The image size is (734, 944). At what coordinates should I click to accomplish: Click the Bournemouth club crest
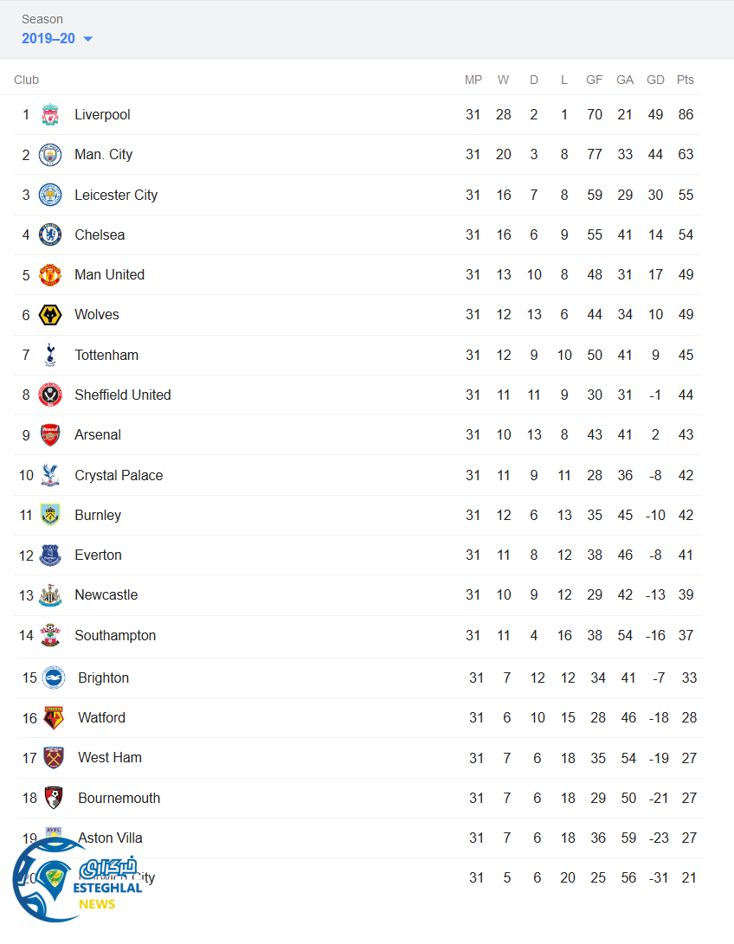(54, 798)
